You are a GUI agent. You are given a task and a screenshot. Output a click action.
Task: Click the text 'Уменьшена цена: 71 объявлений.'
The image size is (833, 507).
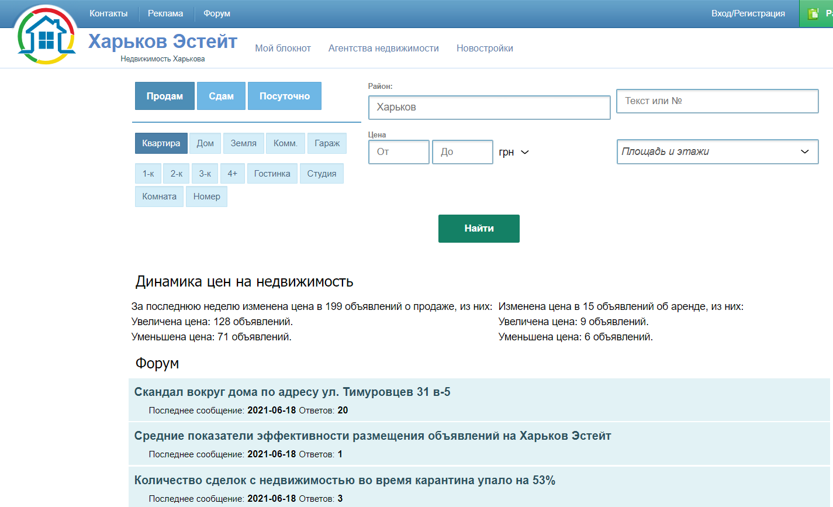click(212, 337)
